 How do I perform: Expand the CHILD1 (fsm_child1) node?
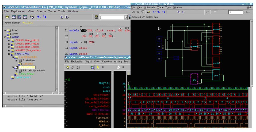pos(9,40)
